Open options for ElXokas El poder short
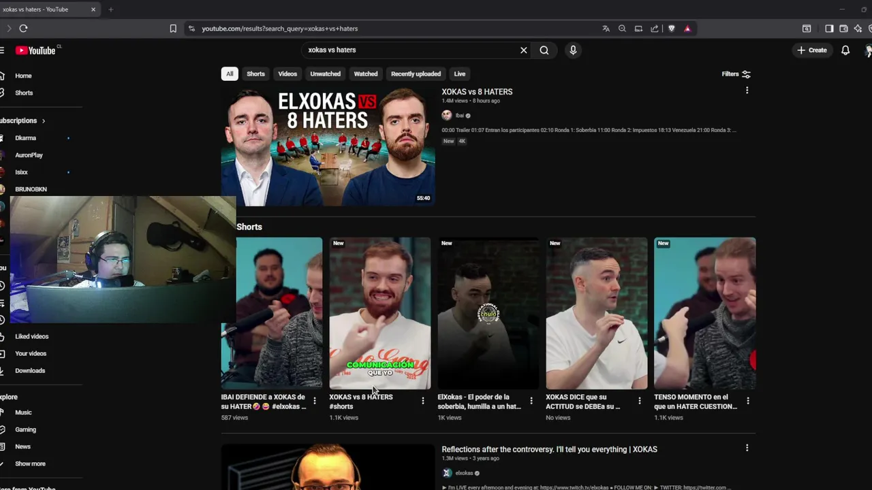Image resolution: width=872 pixels, height=490 pixels. 531,401
